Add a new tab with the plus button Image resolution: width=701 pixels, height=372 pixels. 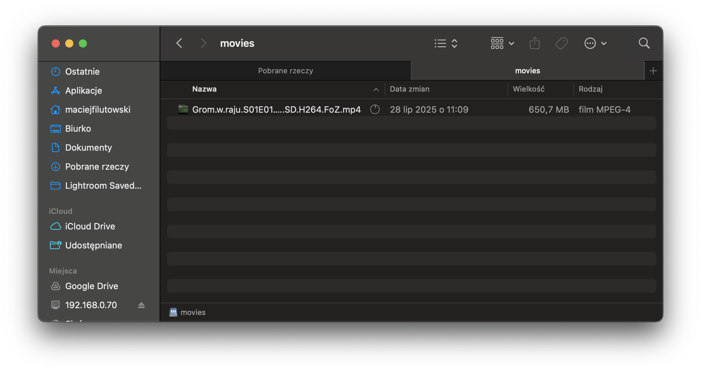click(653, 71)
